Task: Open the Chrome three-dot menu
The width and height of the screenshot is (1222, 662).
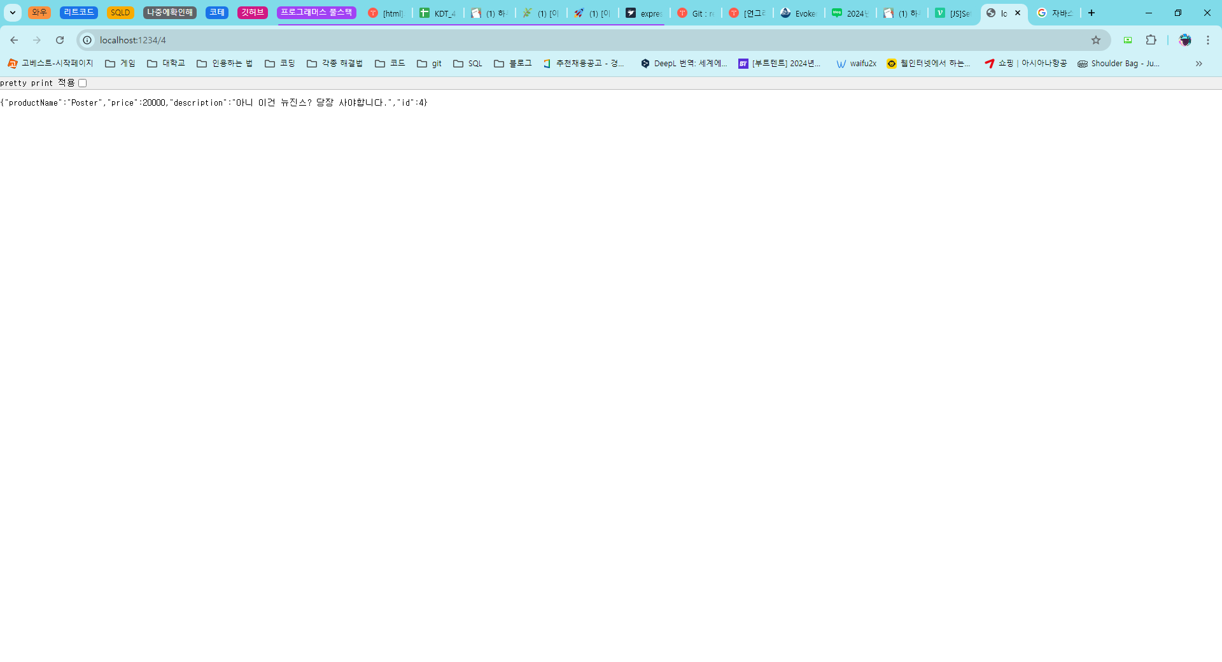Action: [1208, 40]
